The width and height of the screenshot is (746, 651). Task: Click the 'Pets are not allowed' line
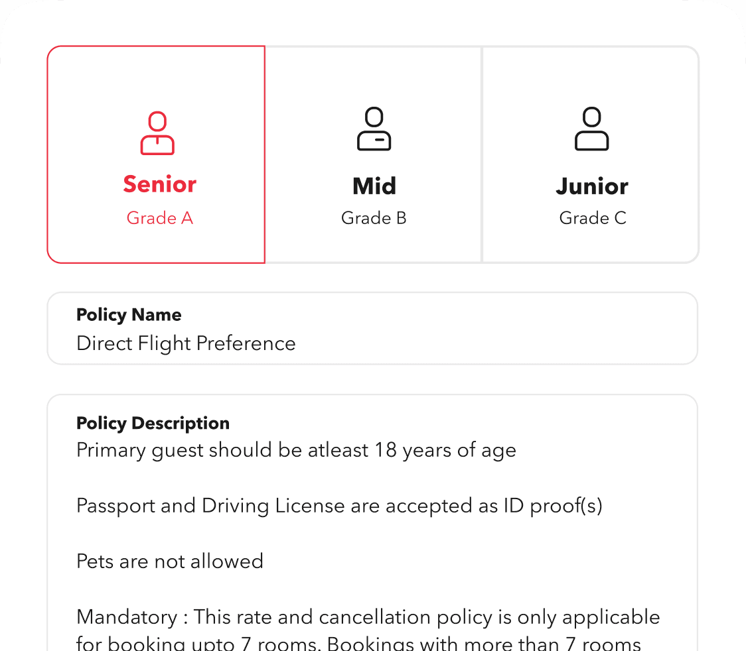170,562
